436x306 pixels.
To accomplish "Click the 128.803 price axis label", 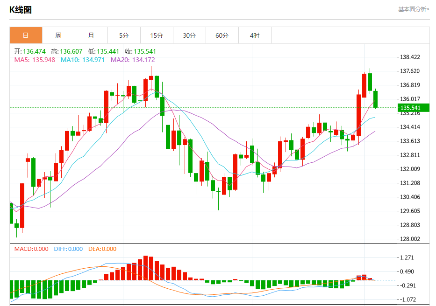I will [410, 225].
